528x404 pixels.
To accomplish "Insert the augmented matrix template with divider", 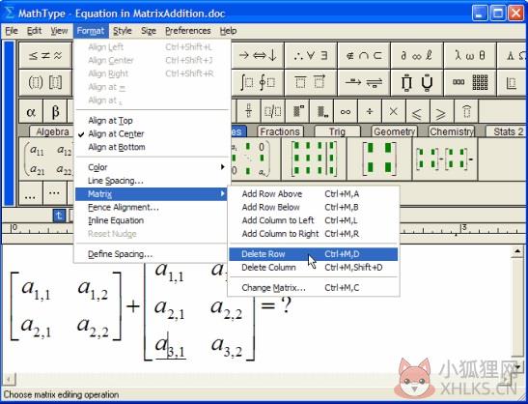I will pos(314,159).
